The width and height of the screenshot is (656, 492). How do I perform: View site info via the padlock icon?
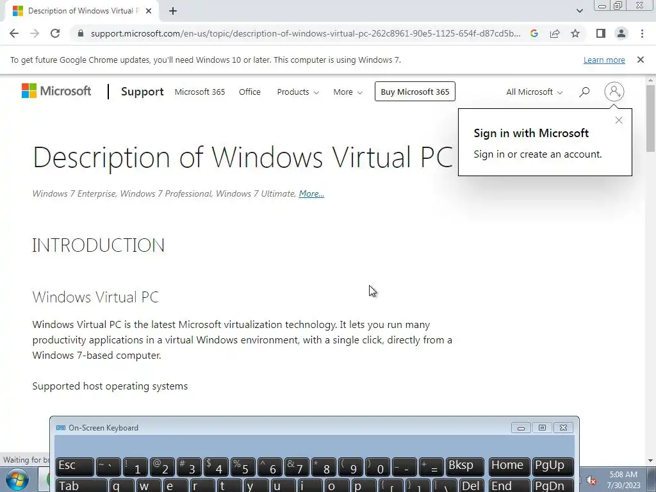coord(81,33)
